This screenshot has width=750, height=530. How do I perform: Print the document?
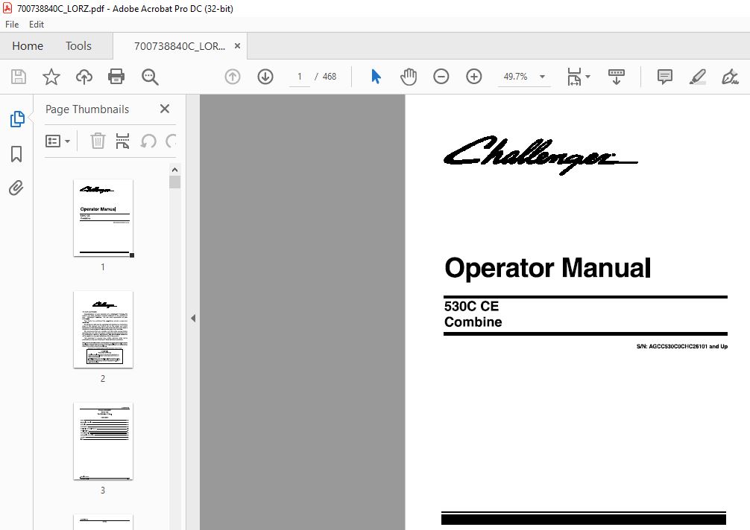pos(116,77)
